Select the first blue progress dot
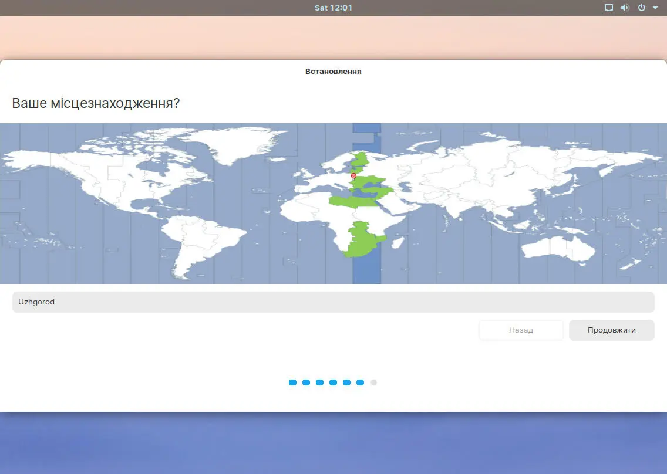 [292, 382]
